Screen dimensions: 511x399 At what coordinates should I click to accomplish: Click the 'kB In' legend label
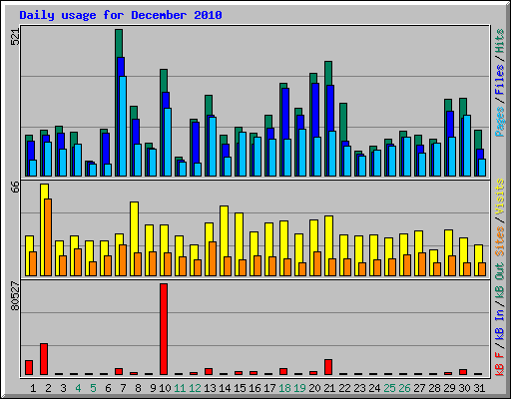point(500,324)
